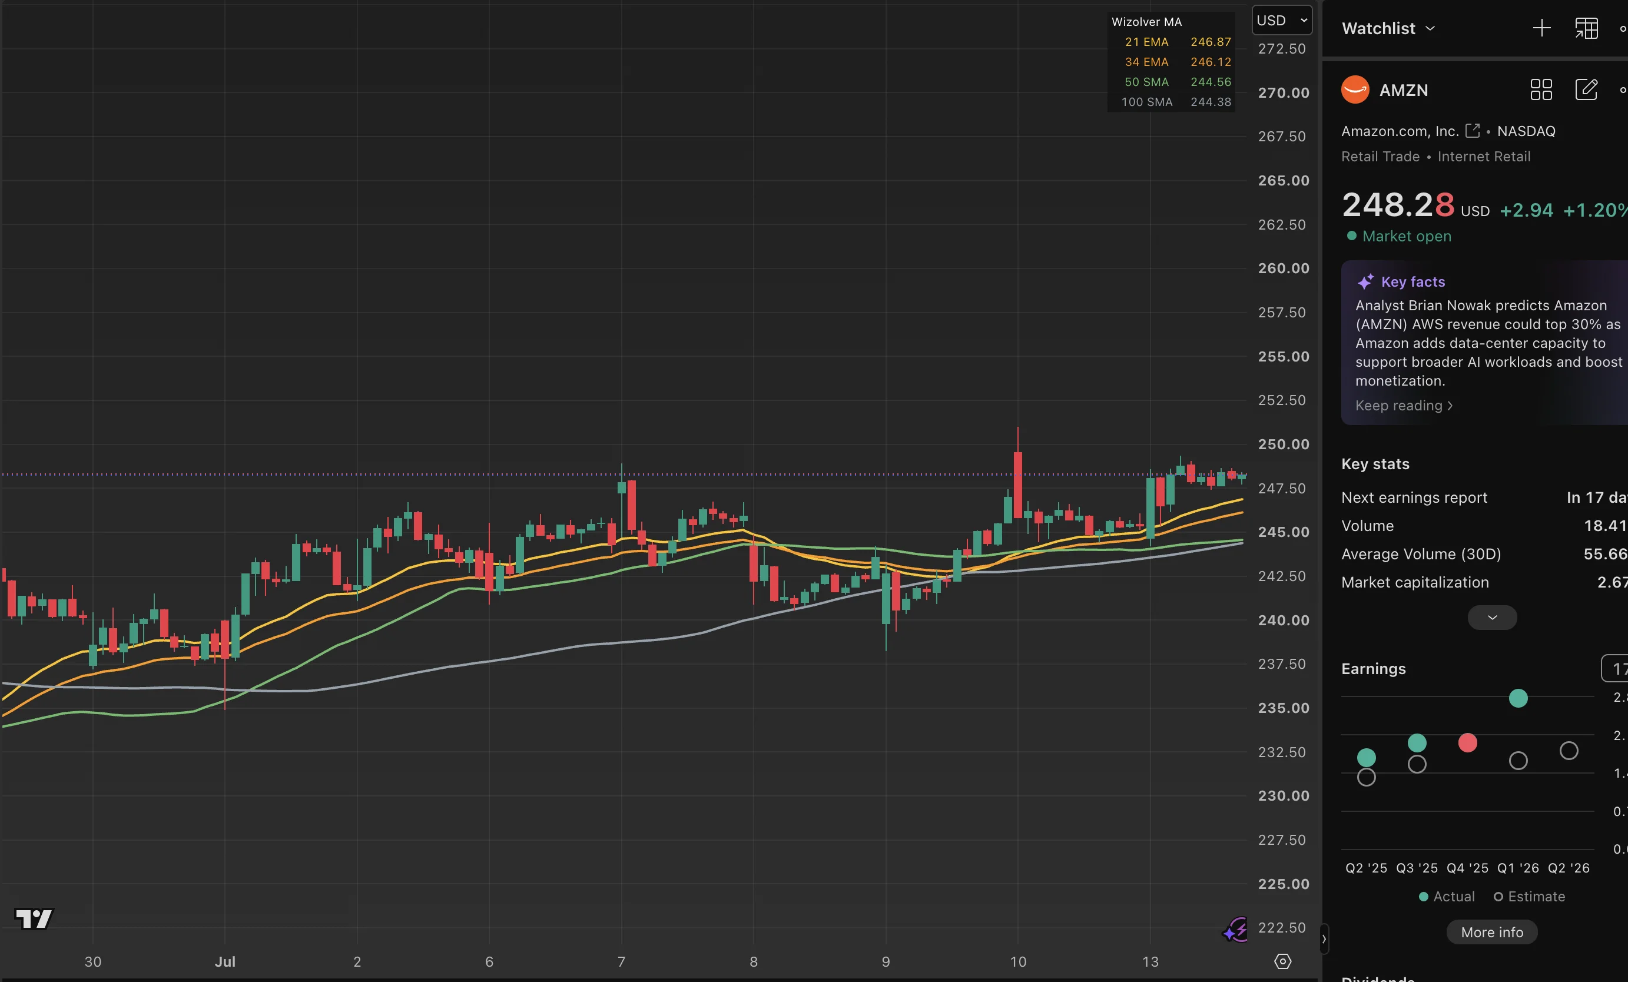Image resolution: width=1628 pixels, height=982 pixels.
Task: Click the More info button
Action: click(x=1492, y=932)
